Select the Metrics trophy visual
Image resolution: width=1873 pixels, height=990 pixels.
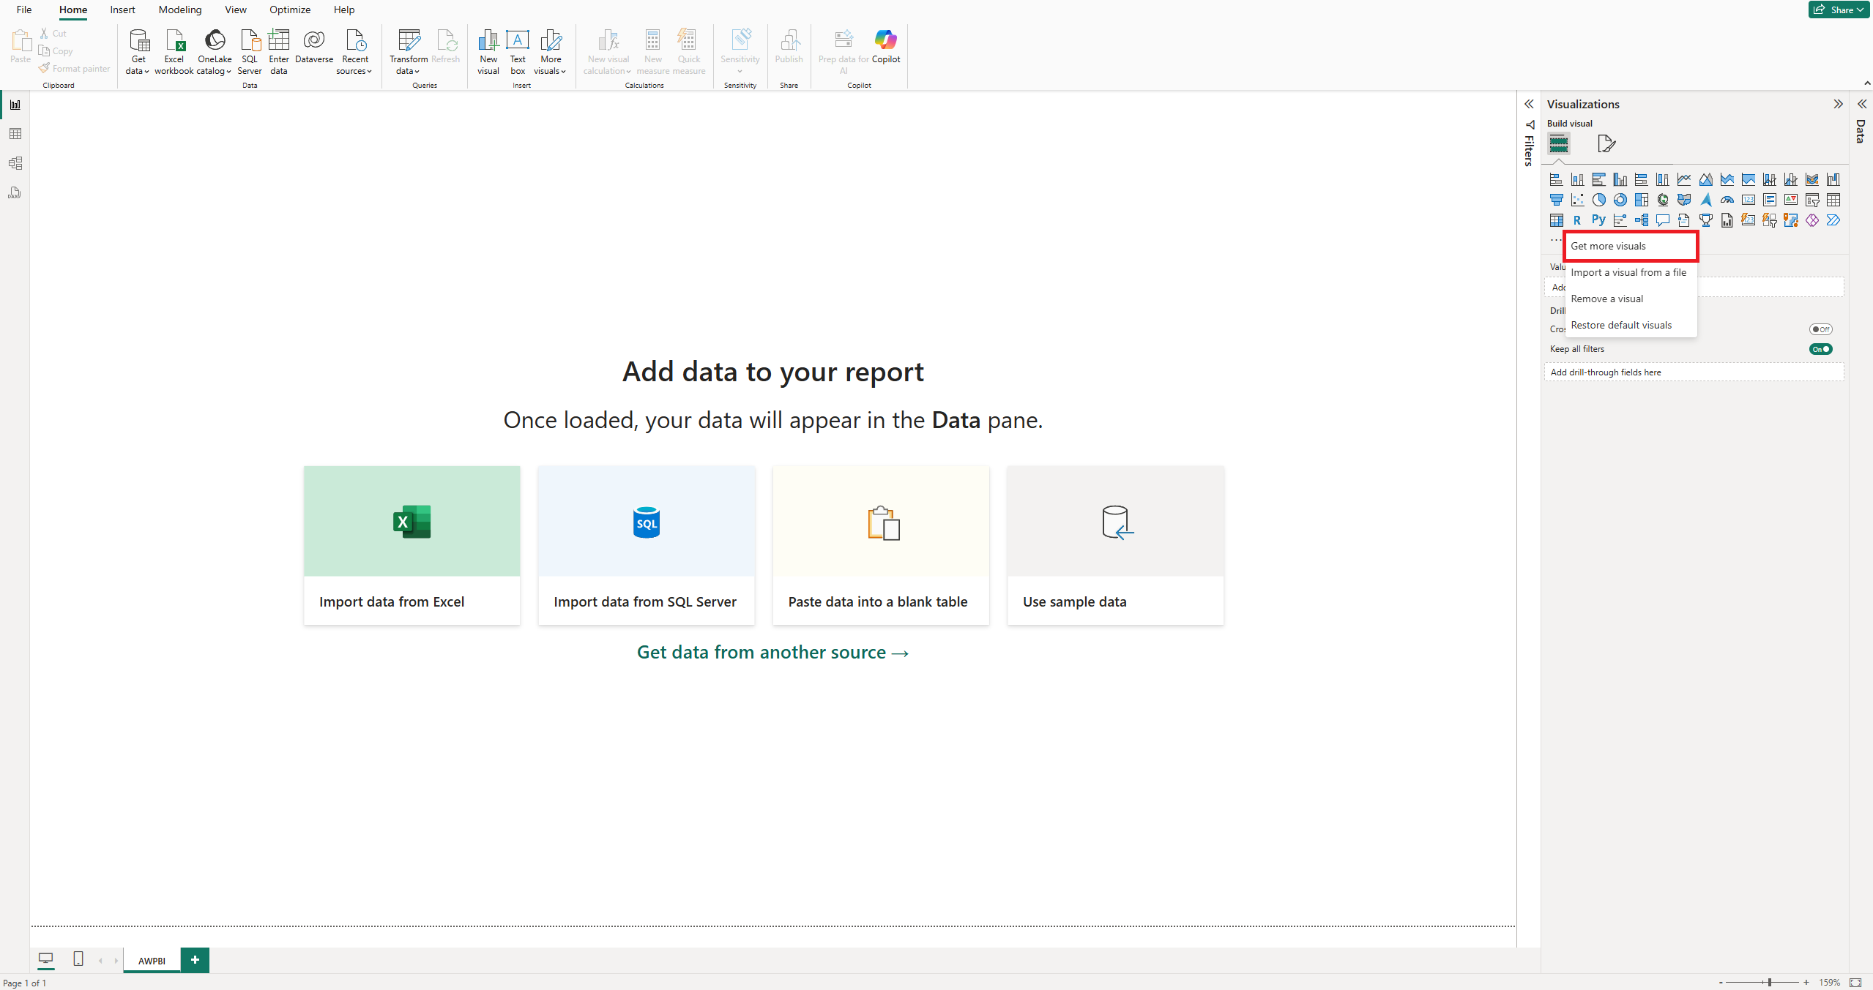click(x=1705, y=220)
